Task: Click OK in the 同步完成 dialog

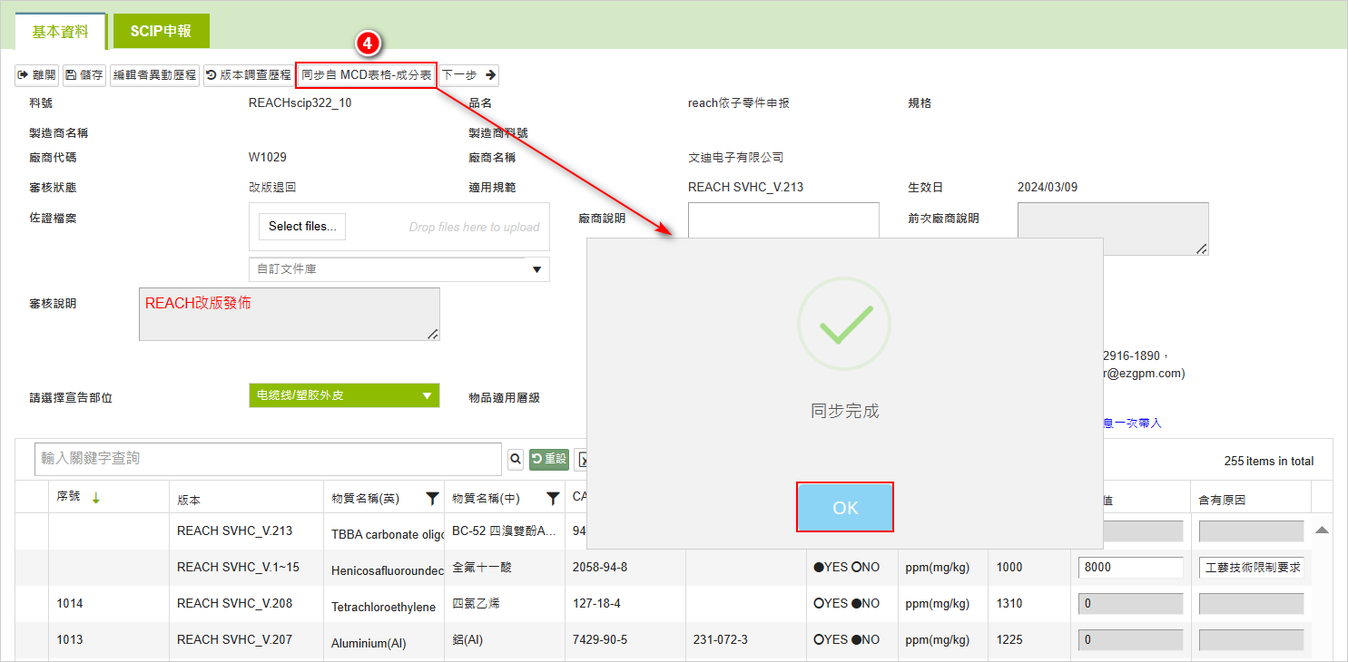Action: pyautogui.click(x=845, y=507)
